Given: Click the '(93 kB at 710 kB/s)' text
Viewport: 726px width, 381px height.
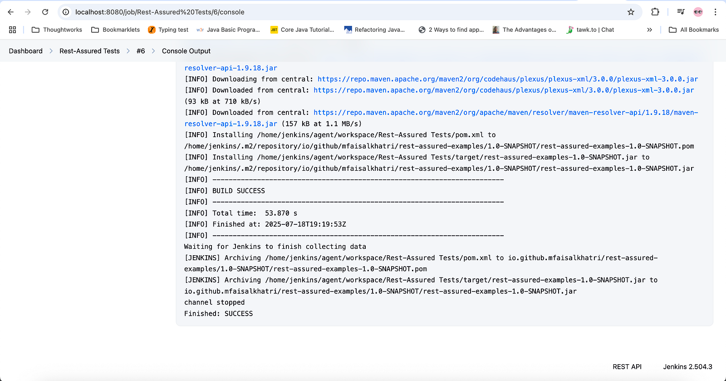Looking at the screenshot, I should [x=222, y=101].
